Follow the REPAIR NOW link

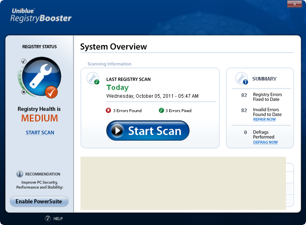pyautogui.click(x=264, y=119)
